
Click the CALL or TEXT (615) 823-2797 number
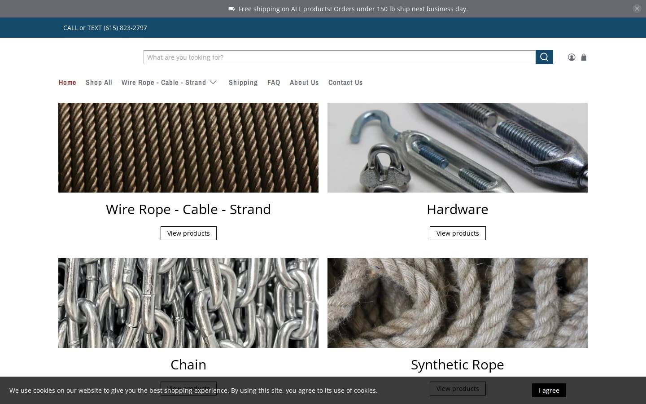(105, 27)
